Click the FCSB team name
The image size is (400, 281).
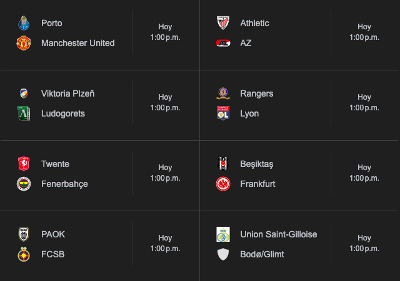point(52,255)
